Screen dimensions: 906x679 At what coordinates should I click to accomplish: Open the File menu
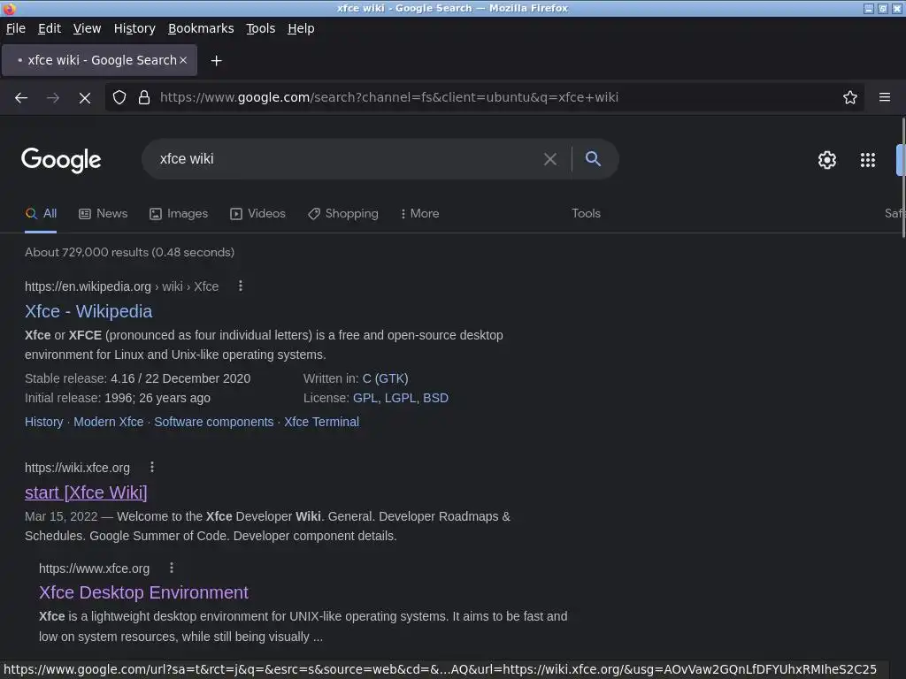click(x=16, y=28)
